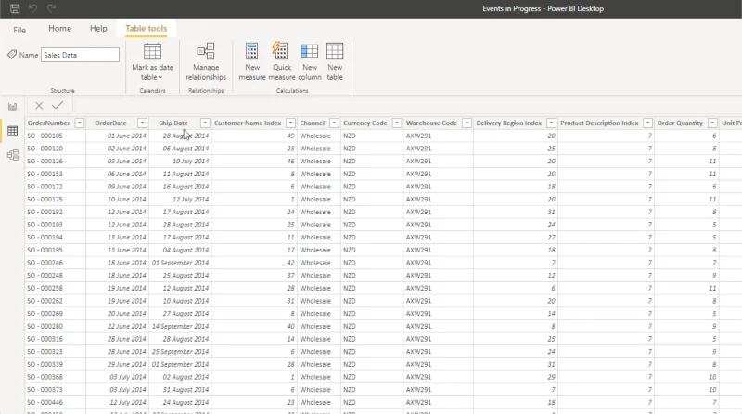Viewport: 742px width, 414px height.
Task: Select the Warehouse Code column header
Action: [431, 123]
